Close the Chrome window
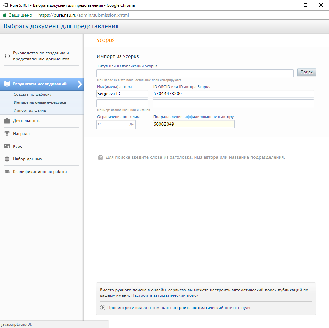Viewport: 329px width, 328px height. pos(321,5)
